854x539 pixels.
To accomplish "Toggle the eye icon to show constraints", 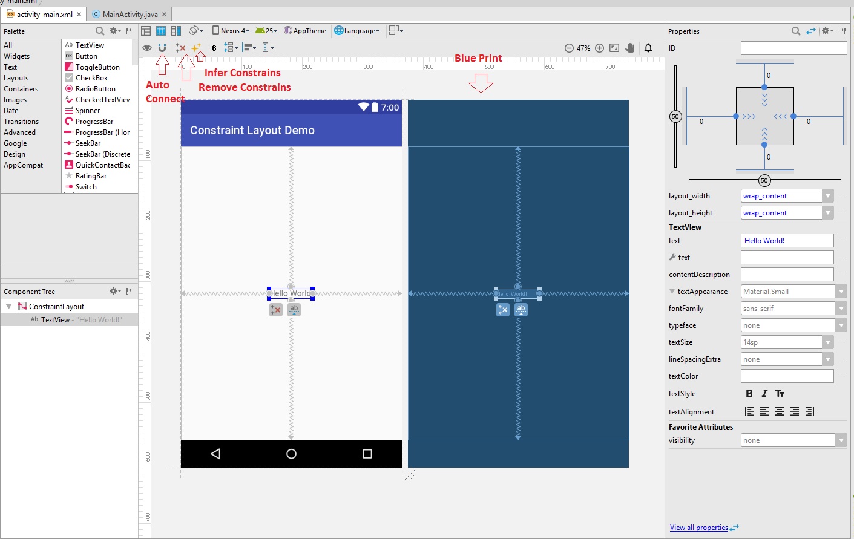I will coord(146,47).
